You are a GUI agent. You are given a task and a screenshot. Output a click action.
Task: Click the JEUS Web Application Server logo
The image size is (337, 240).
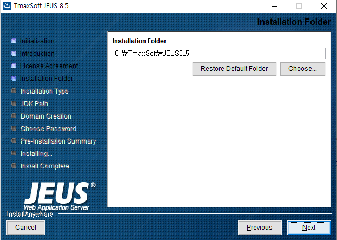tap(60, 196)
